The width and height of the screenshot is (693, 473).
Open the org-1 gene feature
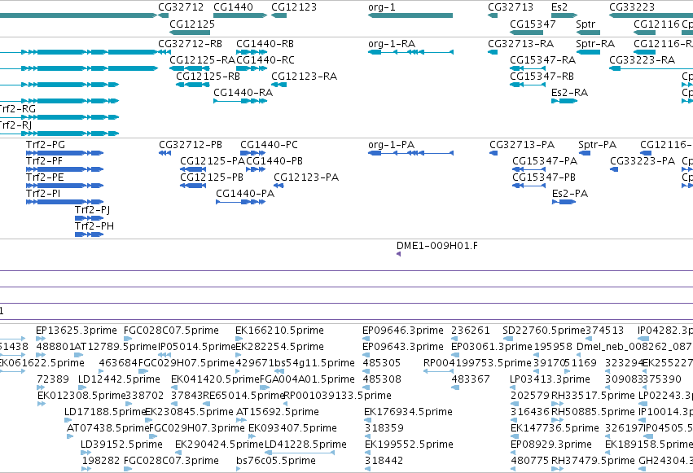[410, 15]
